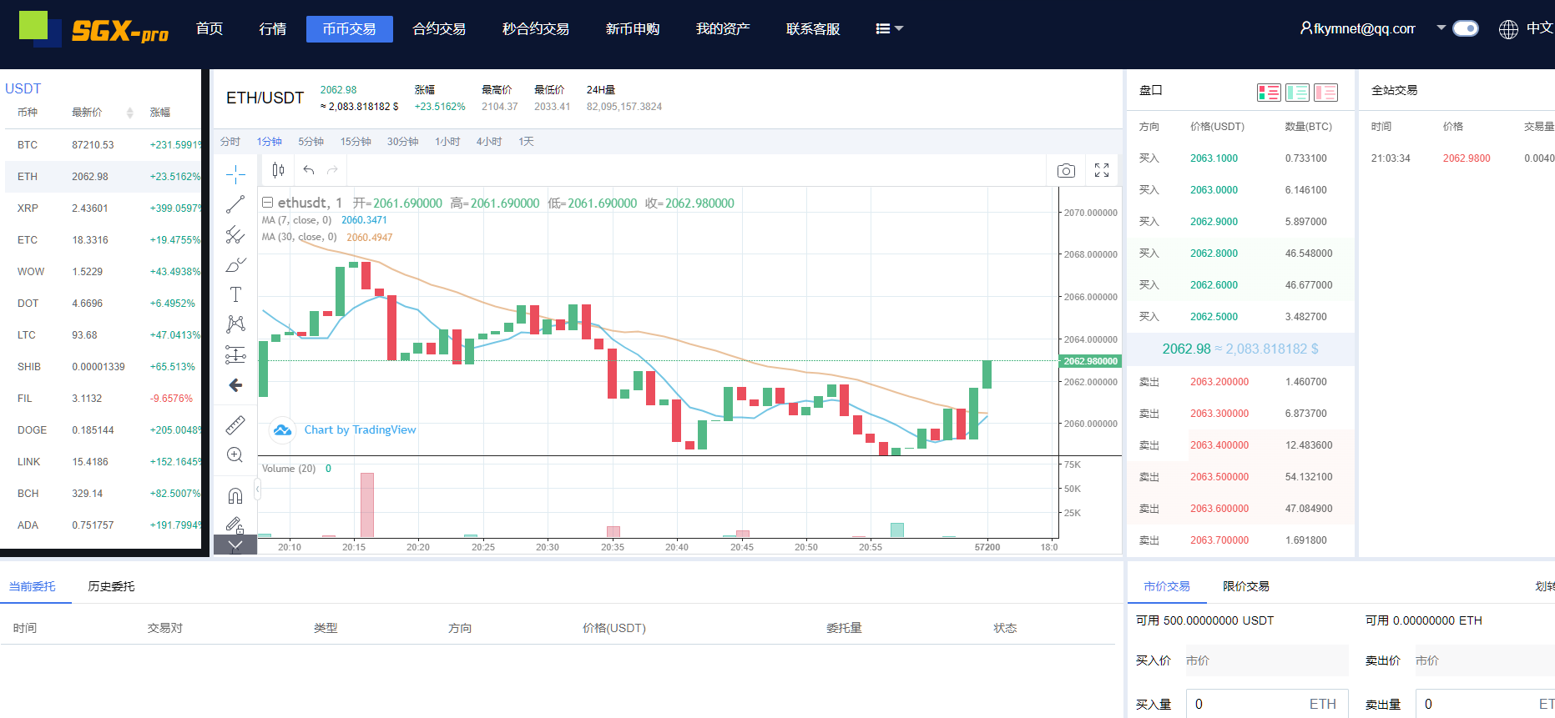Select the trend line drawing tool

pyautogui.click(x=235, y=204)
